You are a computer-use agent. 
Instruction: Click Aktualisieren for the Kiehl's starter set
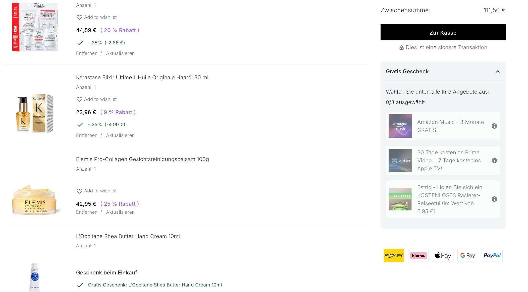[x=120, y=53]
